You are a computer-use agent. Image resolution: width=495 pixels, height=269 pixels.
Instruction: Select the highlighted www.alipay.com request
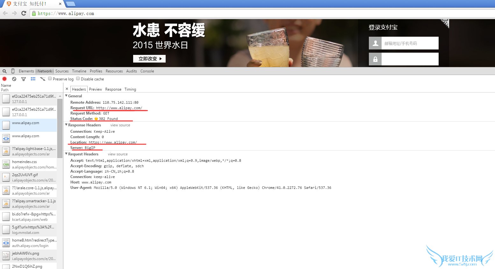(29, 125)
